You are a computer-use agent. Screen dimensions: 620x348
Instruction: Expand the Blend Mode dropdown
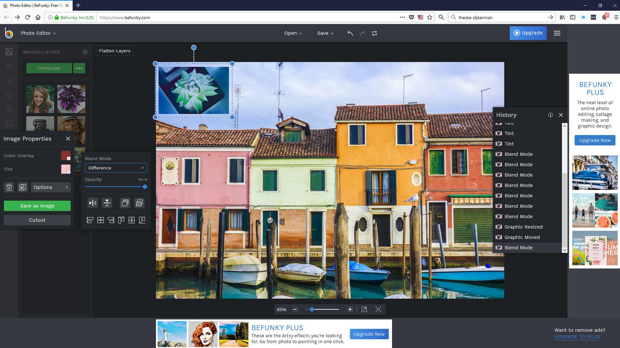click(x=116, y=168)
